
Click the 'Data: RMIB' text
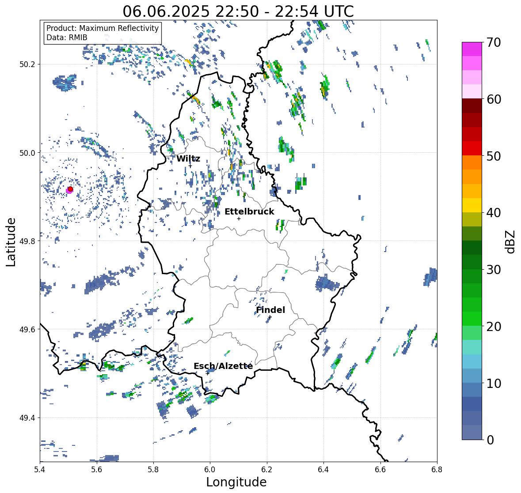click(x=67, y=38)
